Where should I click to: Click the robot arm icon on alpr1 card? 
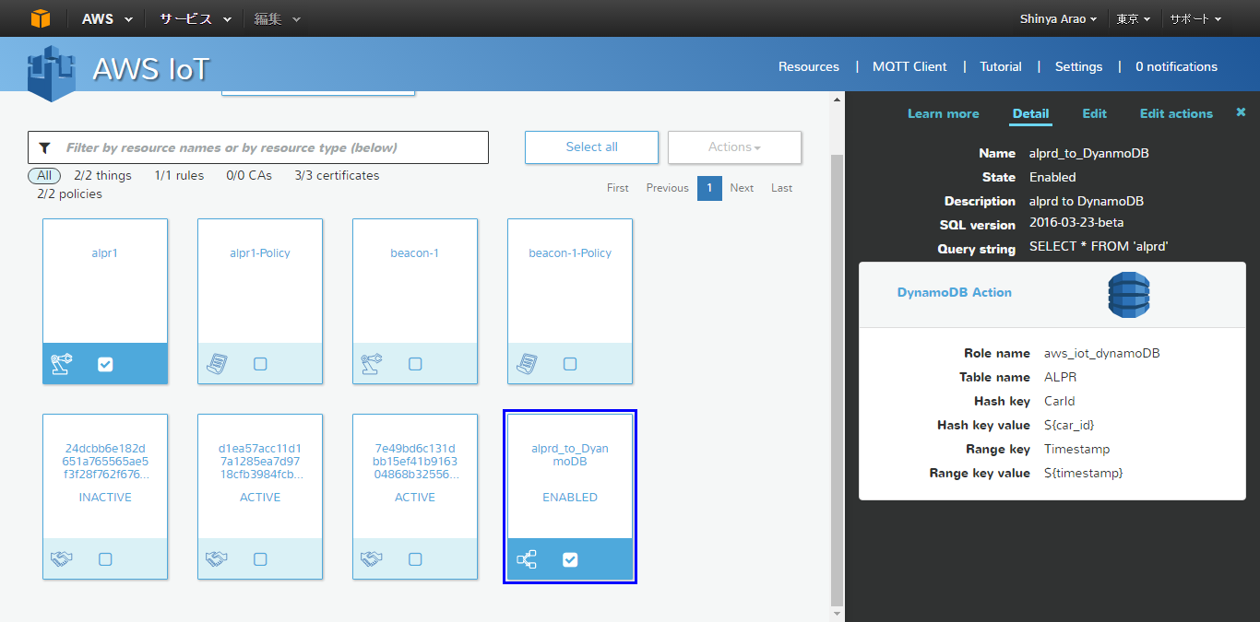[x=61, y=364]
